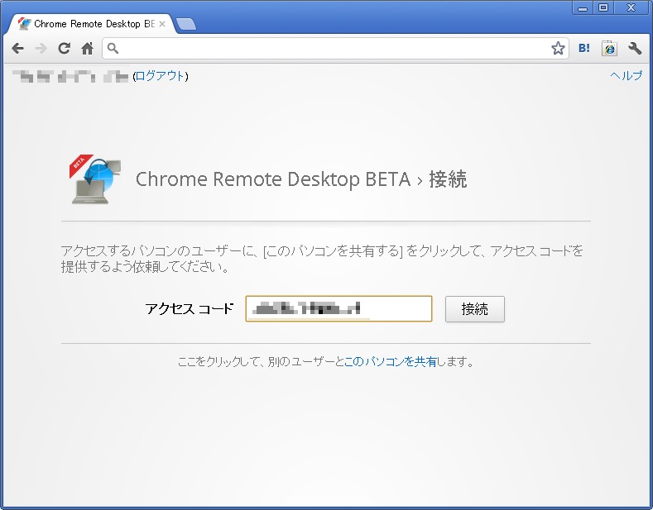Open the Hatena Bookmark B! extension

[583, 48]
